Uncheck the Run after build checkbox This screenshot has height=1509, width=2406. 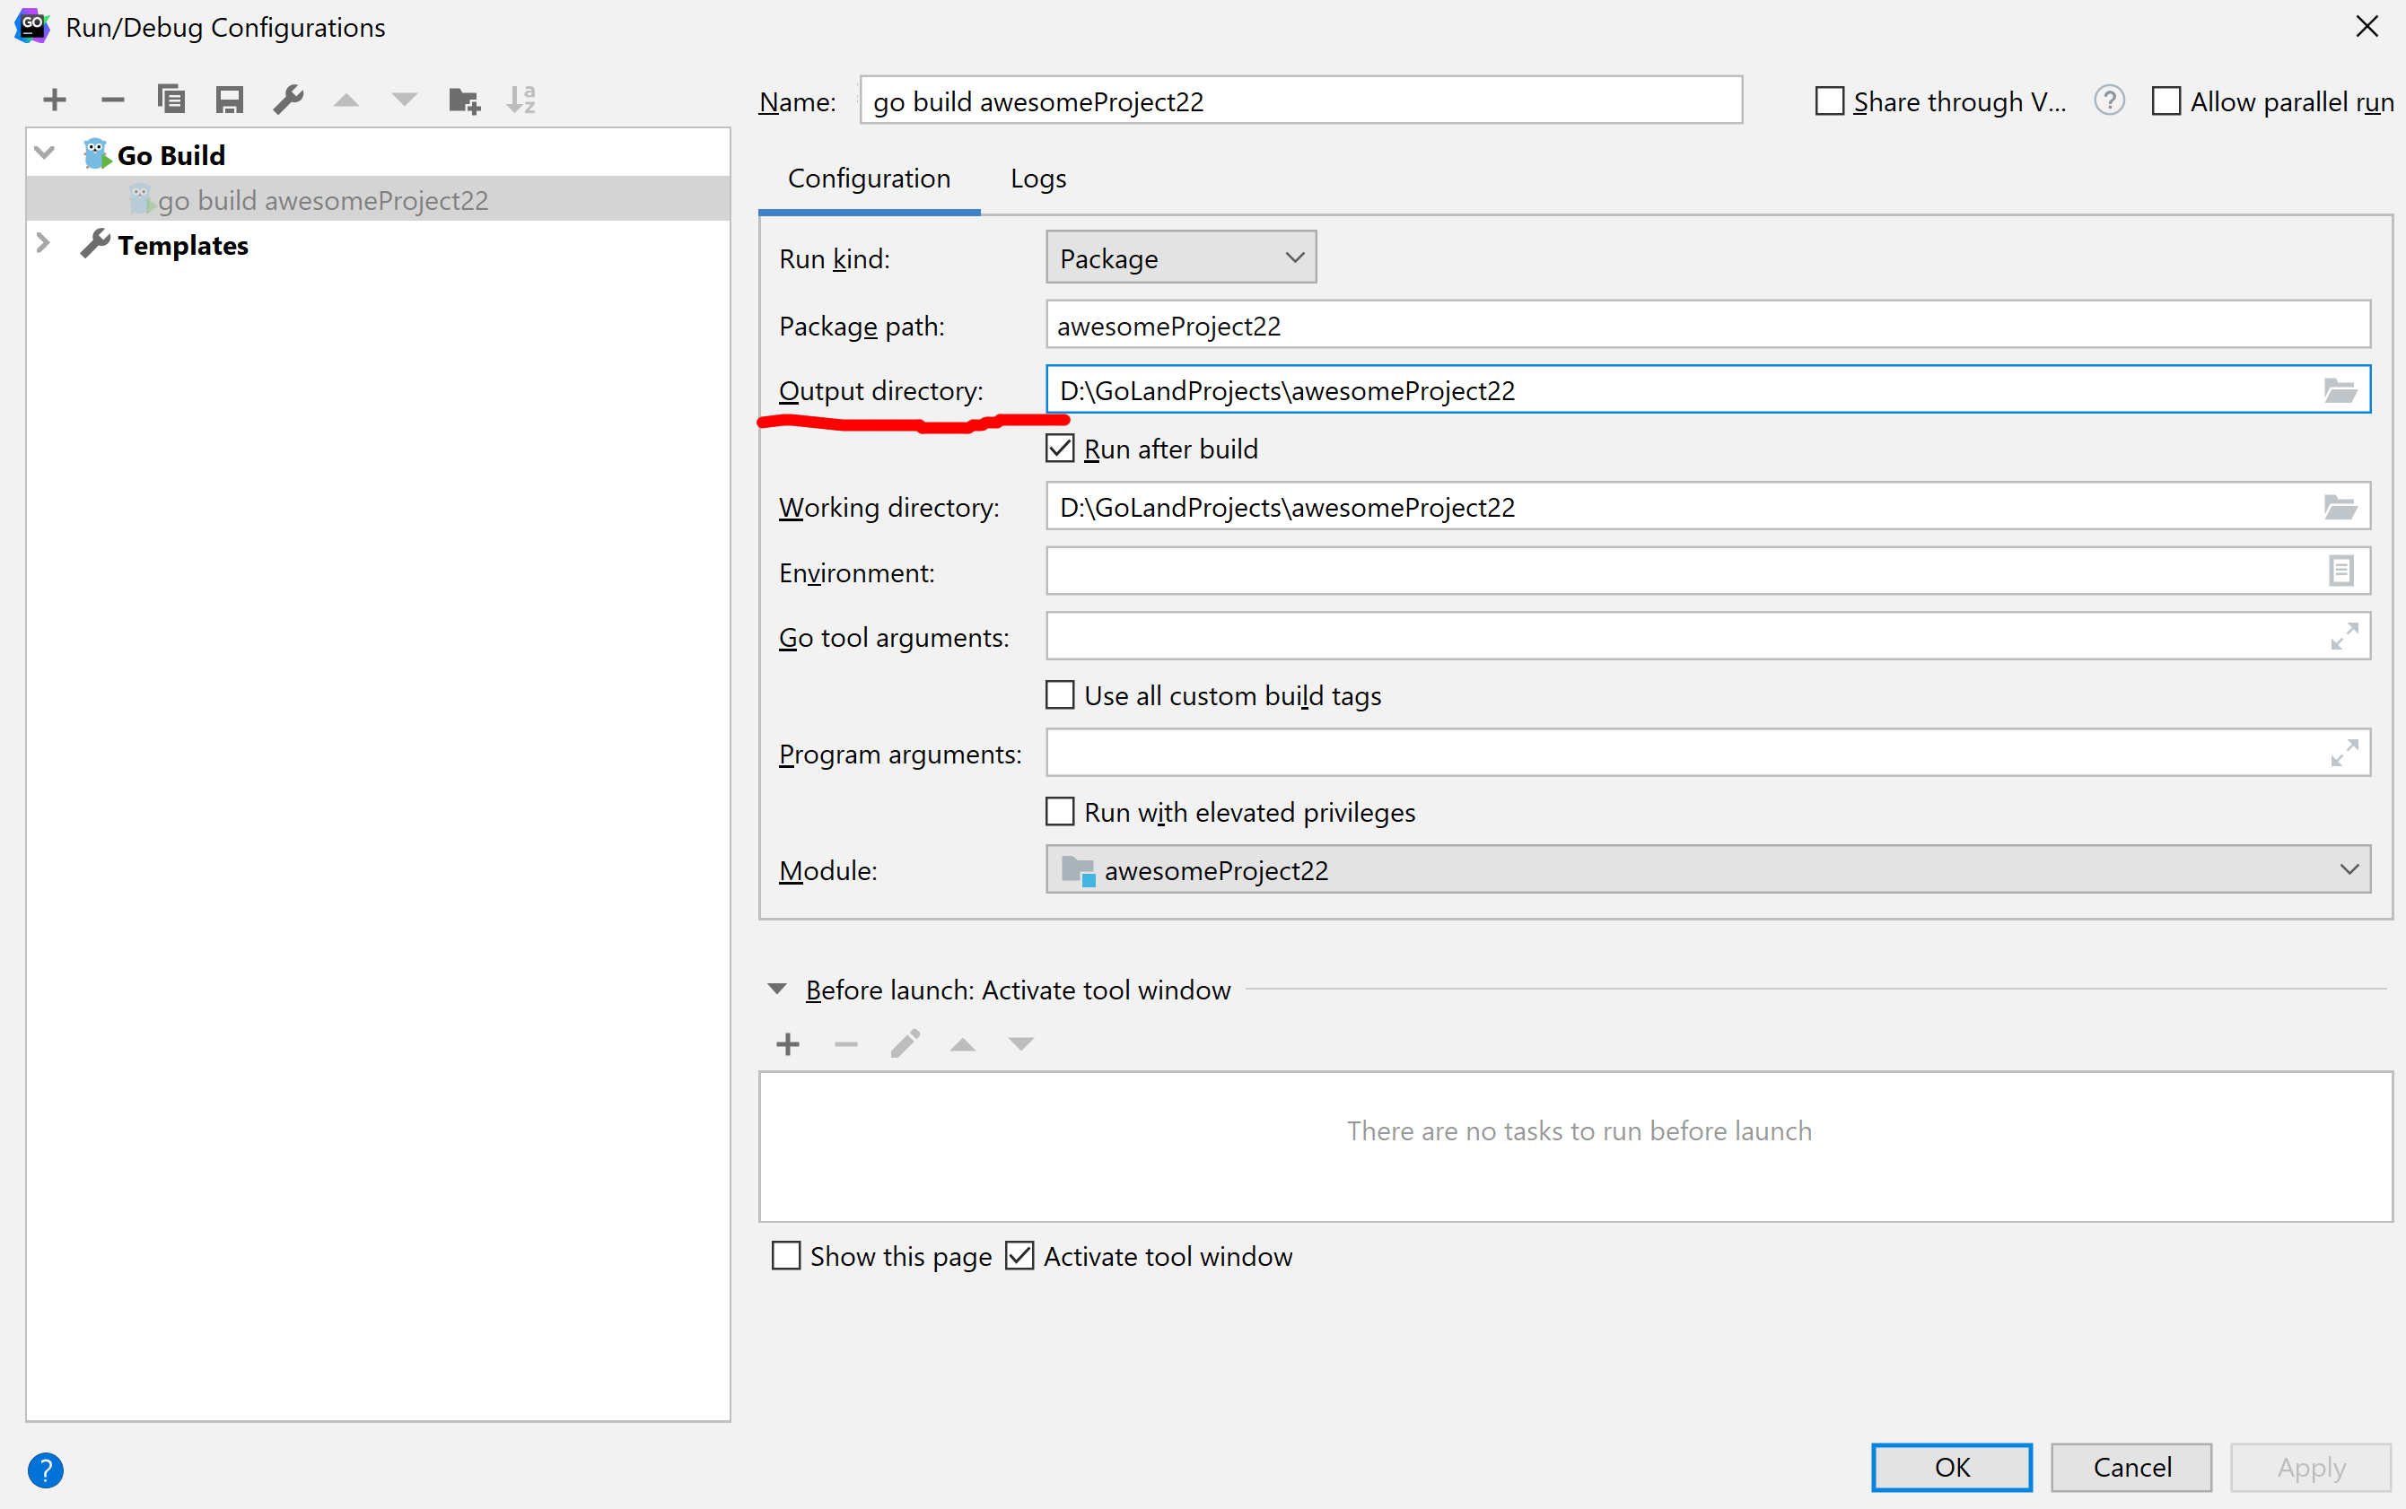tap(1060, 449)
